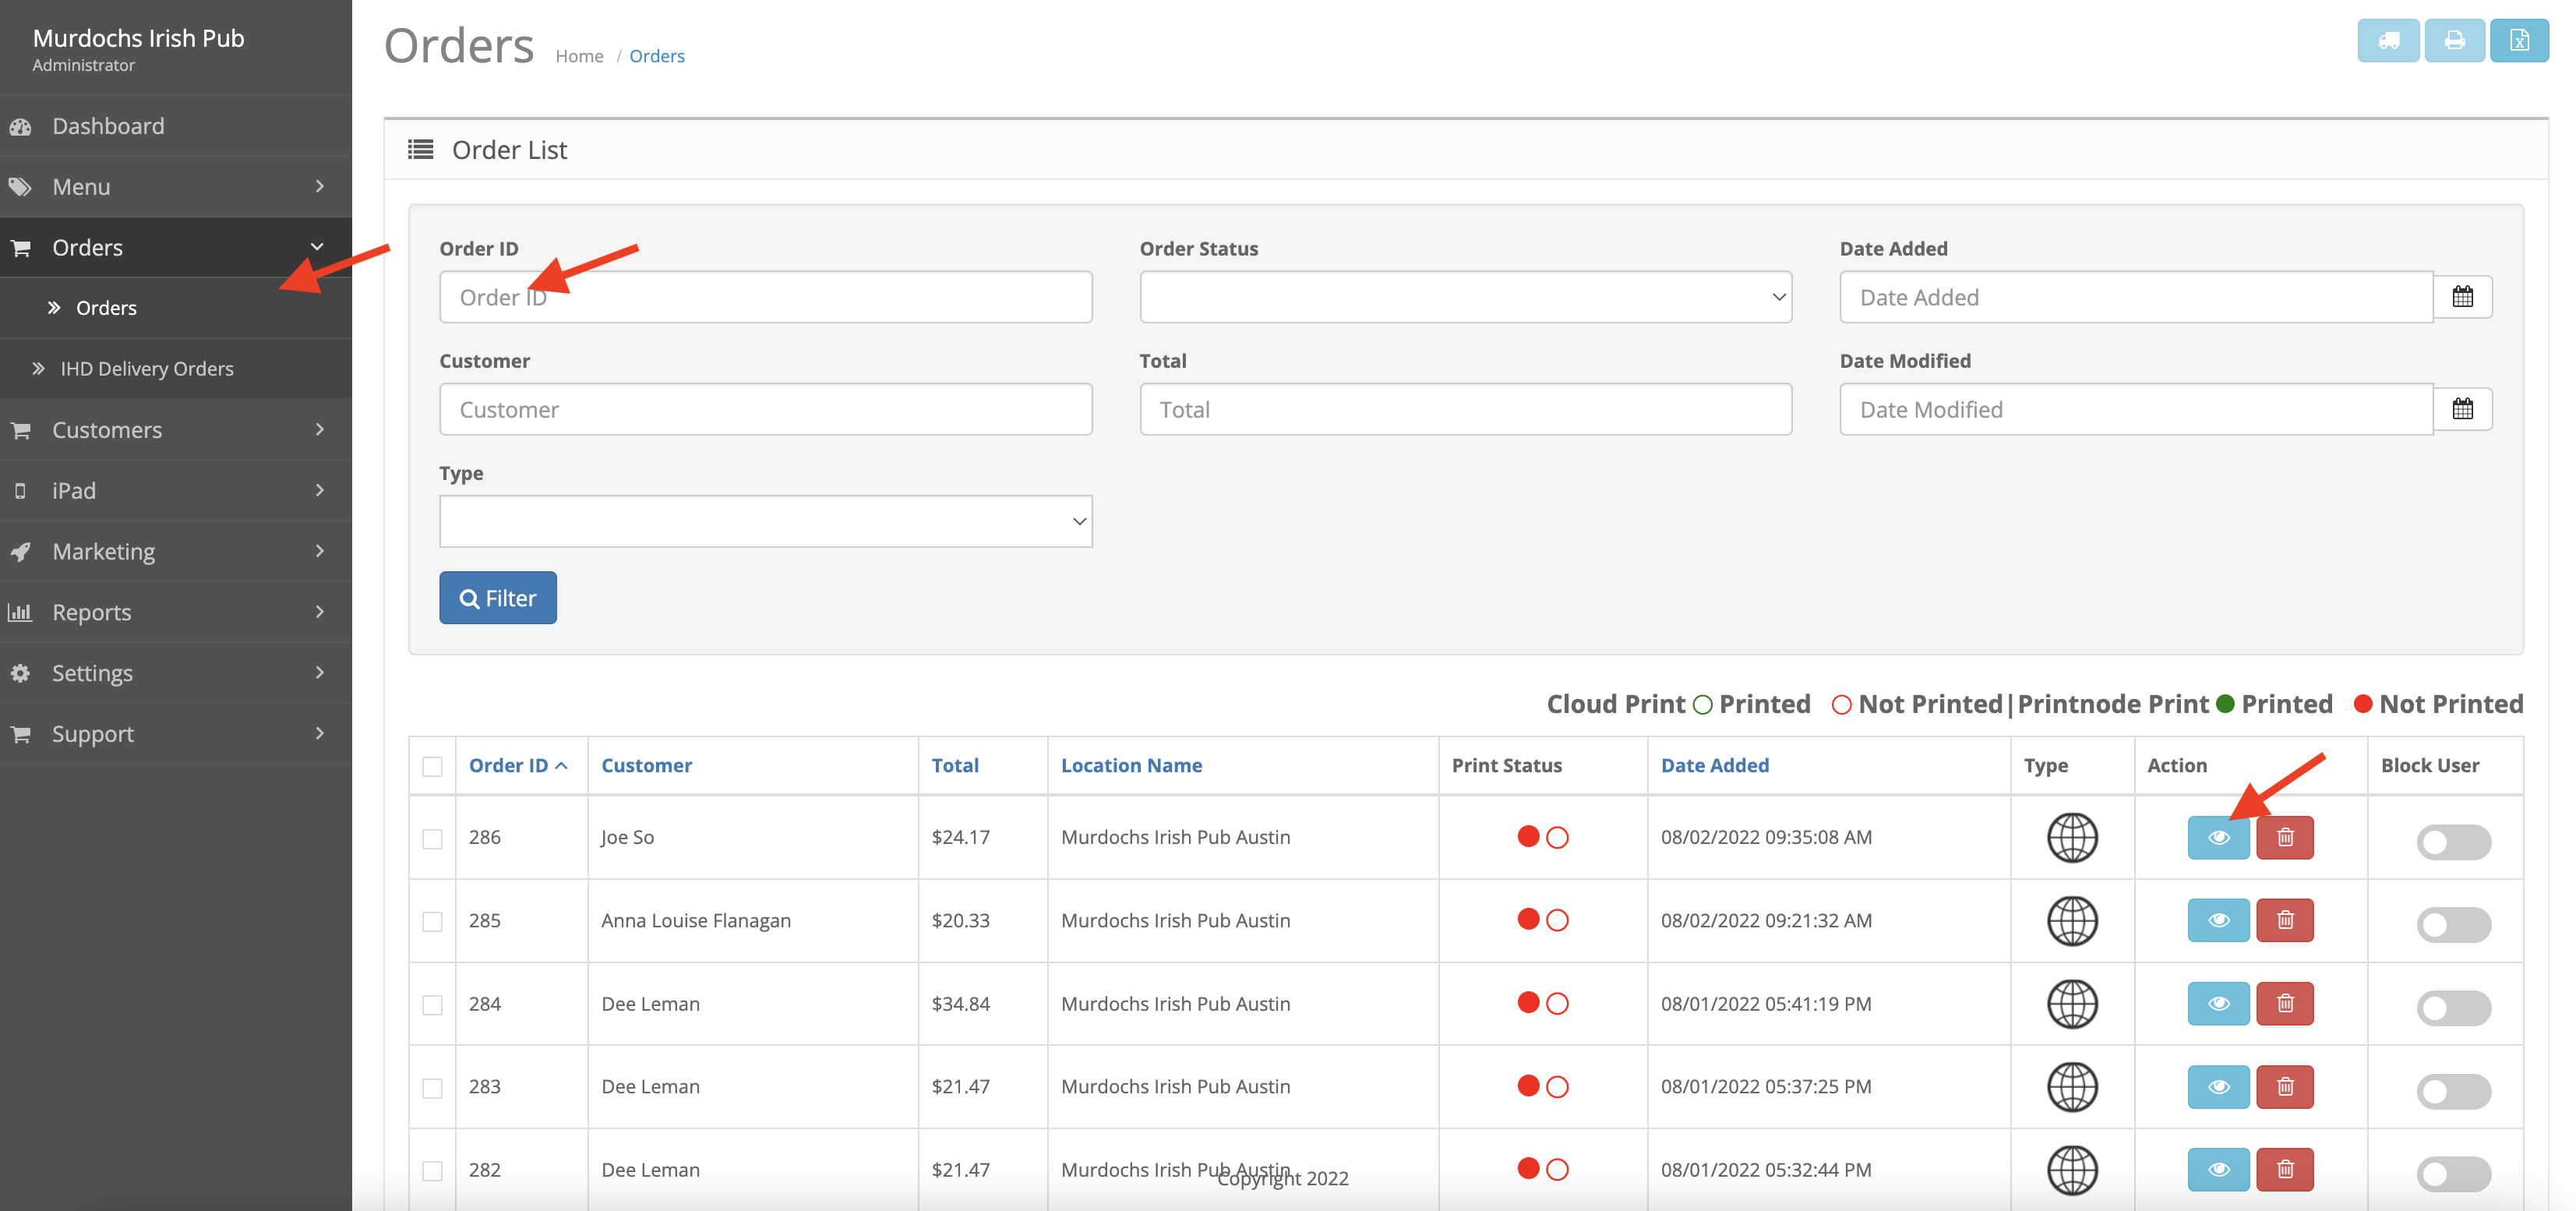Click the delivery truck icon at top right
Image resolution: width=2576 pixels, height=1211 pixels.
click(x=2389, y=40)
